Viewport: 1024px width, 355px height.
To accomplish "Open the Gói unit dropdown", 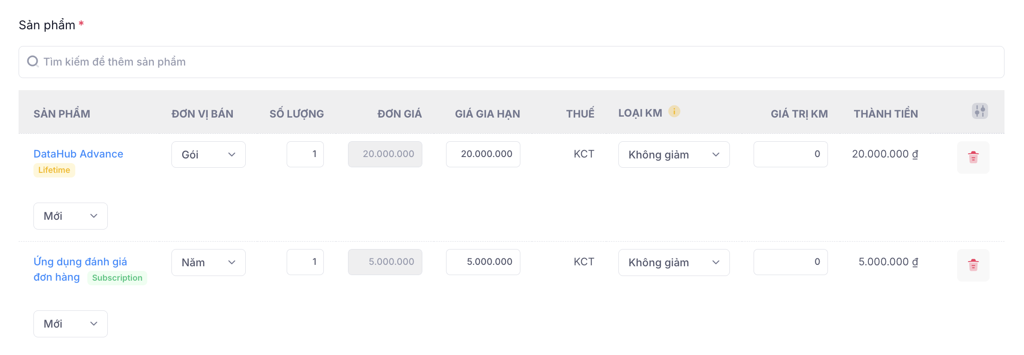I will pos(208,155).
